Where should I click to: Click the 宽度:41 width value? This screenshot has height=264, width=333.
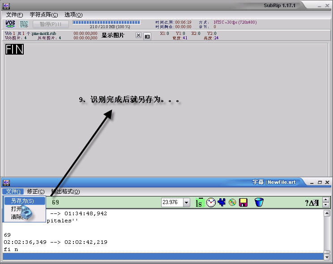point(180,38)
